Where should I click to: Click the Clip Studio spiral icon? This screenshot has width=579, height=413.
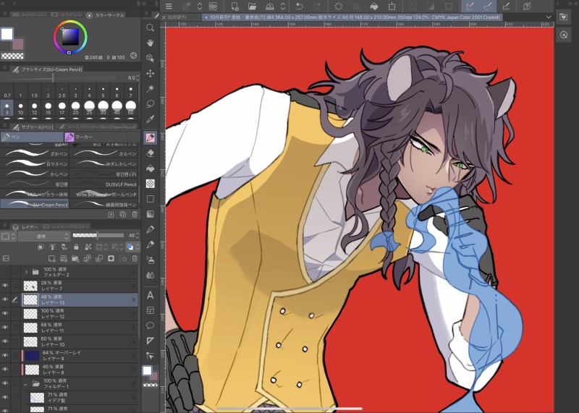point(214,6)
